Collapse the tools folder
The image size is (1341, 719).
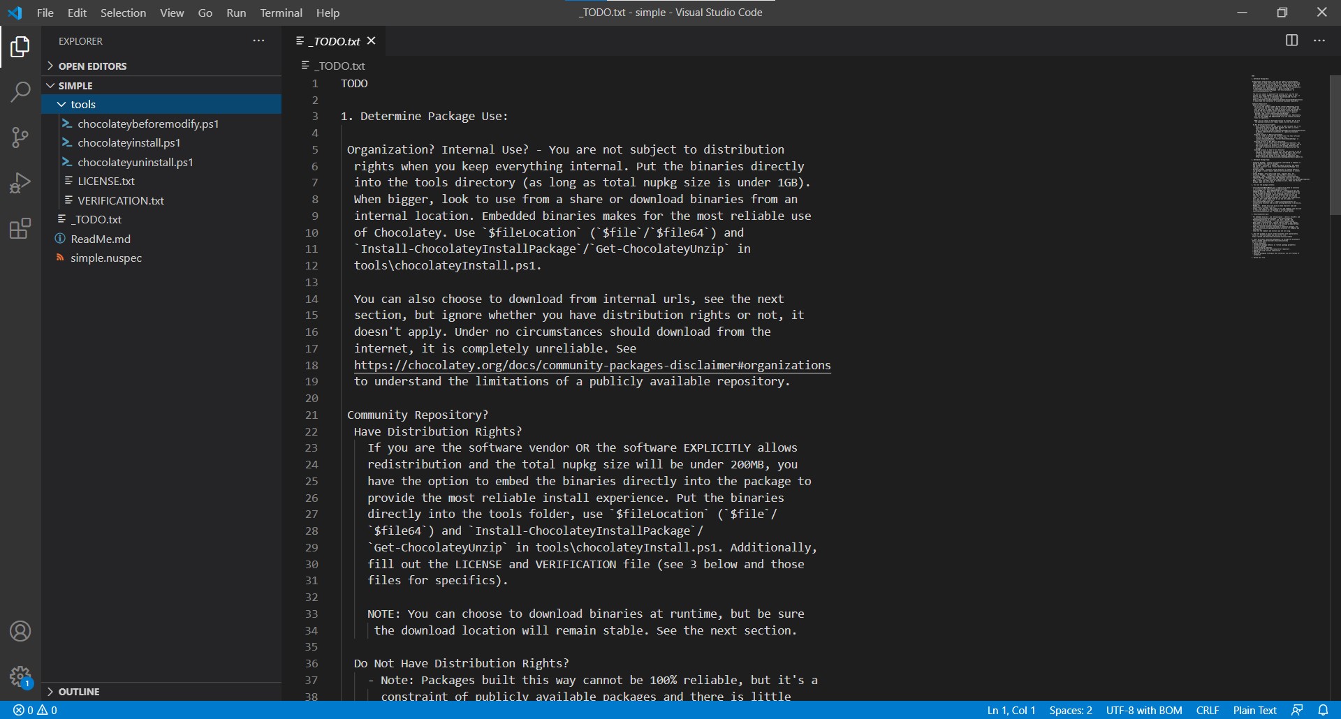coord(161,104)
